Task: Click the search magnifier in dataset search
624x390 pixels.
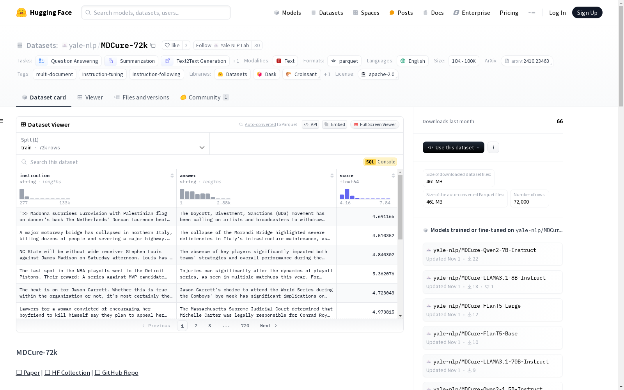Action: coord(24,162)
